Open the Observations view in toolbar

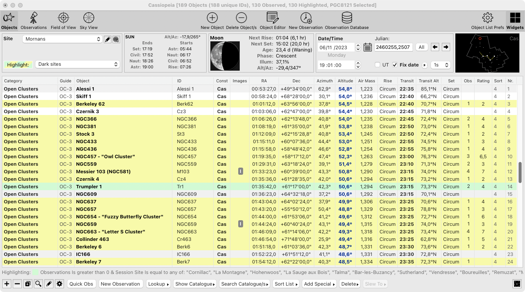(x=33, y=21)
